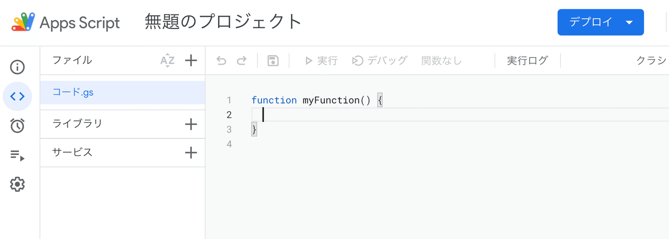The image size is (669, 239).
Task: Open the 関数なし function selector
Action: click(442, 60)
